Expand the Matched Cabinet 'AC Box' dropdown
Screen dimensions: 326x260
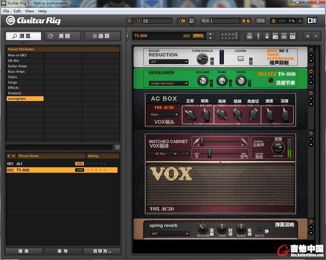click(163, 154)
